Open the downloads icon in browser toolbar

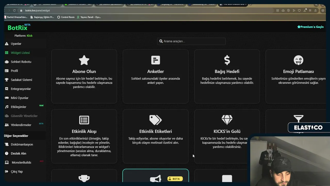(305, 10)
